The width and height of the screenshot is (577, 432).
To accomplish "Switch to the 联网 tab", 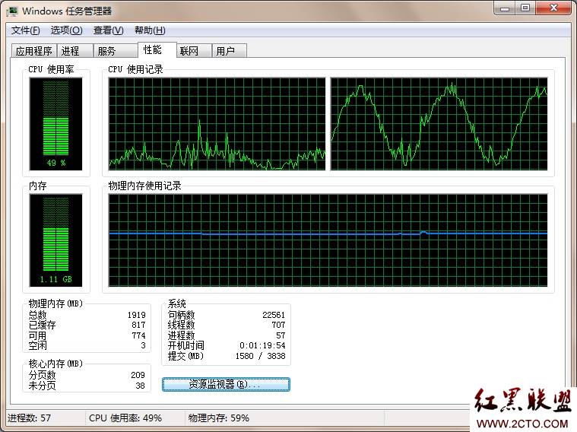I will (194, 51).
